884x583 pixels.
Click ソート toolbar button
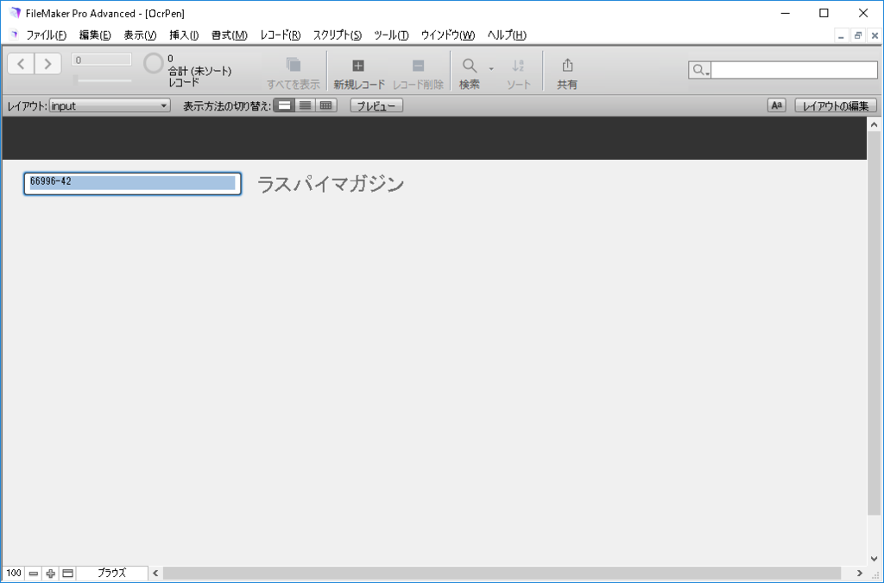(x=518, y=73)
